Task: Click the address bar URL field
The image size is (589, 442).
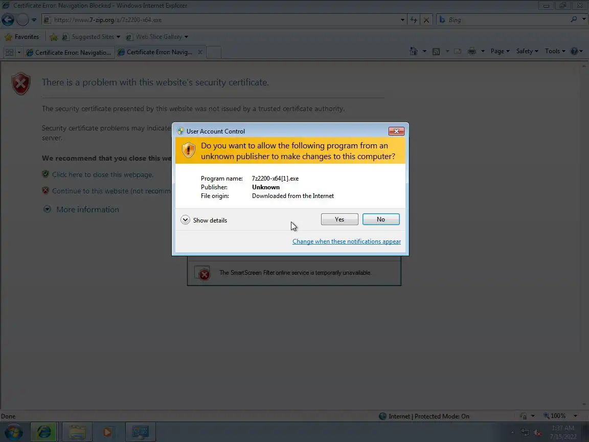Action: pyautogui.click(x=221, y=20)
